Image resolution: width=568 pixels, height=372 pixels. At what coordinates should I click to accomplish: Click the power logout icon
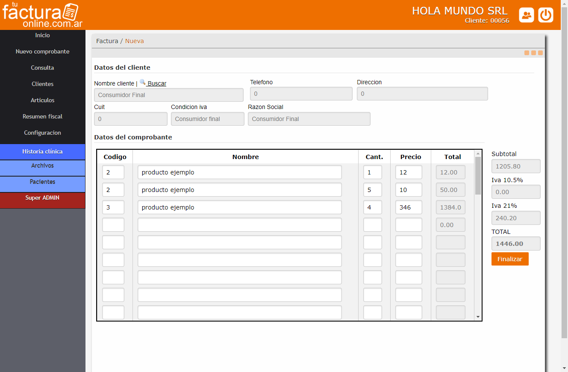(x=546, y=15)
